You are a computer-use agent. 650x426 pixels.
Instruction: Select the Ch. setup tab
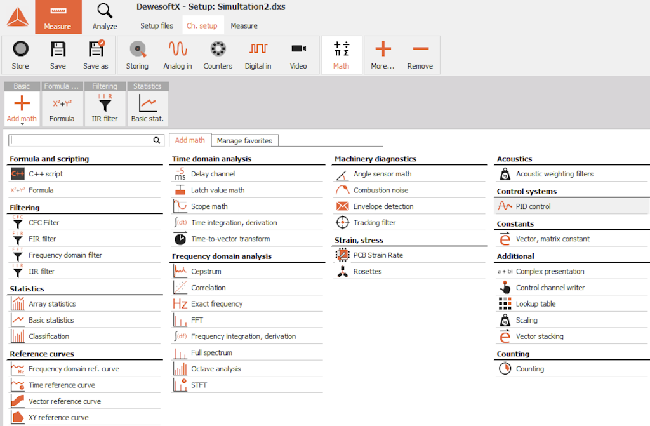(x=202, y=26)
